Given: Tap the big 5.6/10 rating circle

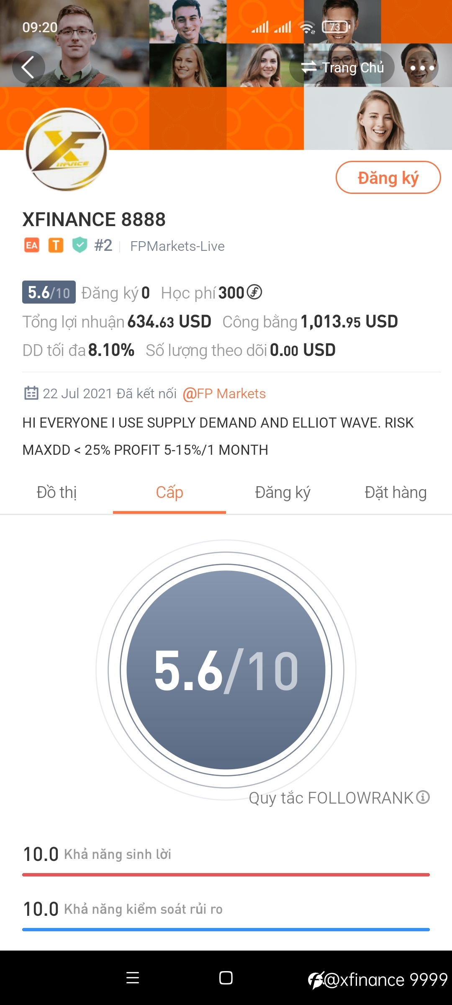Looking at the screenshot, I should [x=226, y=670].
